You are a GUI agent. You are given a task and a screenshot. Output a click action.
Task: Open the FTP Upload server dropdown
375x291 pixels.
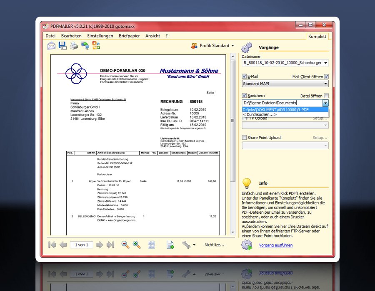(285, 125)
